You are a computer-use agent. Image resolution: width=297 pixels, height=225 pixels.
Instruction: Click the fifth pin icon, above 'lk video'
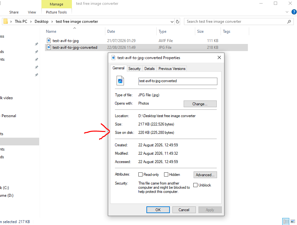37,75
